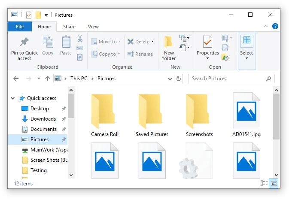Select the Screenshots folder
Image resolution: width=292 pixels, height=200 pixels.
[199, 115]
